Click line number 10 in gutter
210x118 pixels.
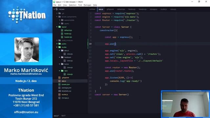90,44
